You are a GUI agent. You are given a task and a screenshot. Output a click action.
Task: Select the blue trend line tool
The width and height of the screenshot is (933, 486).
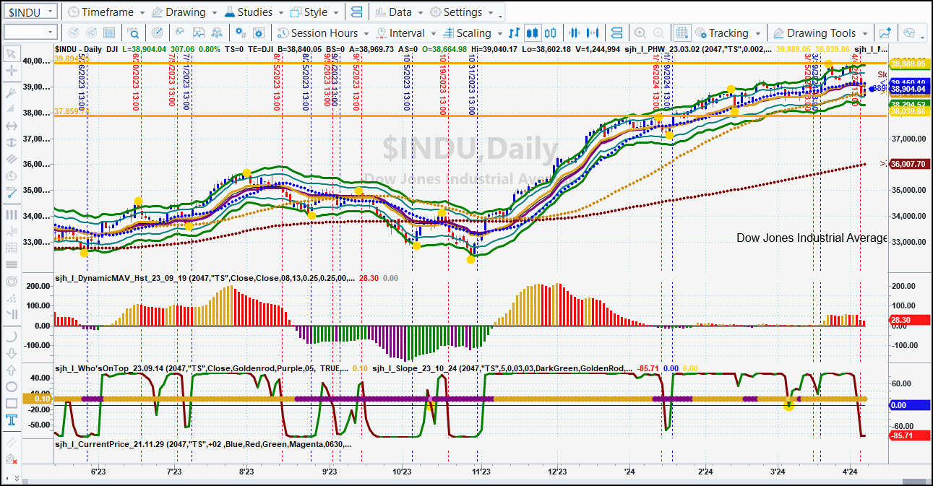(x=11, y=192)
